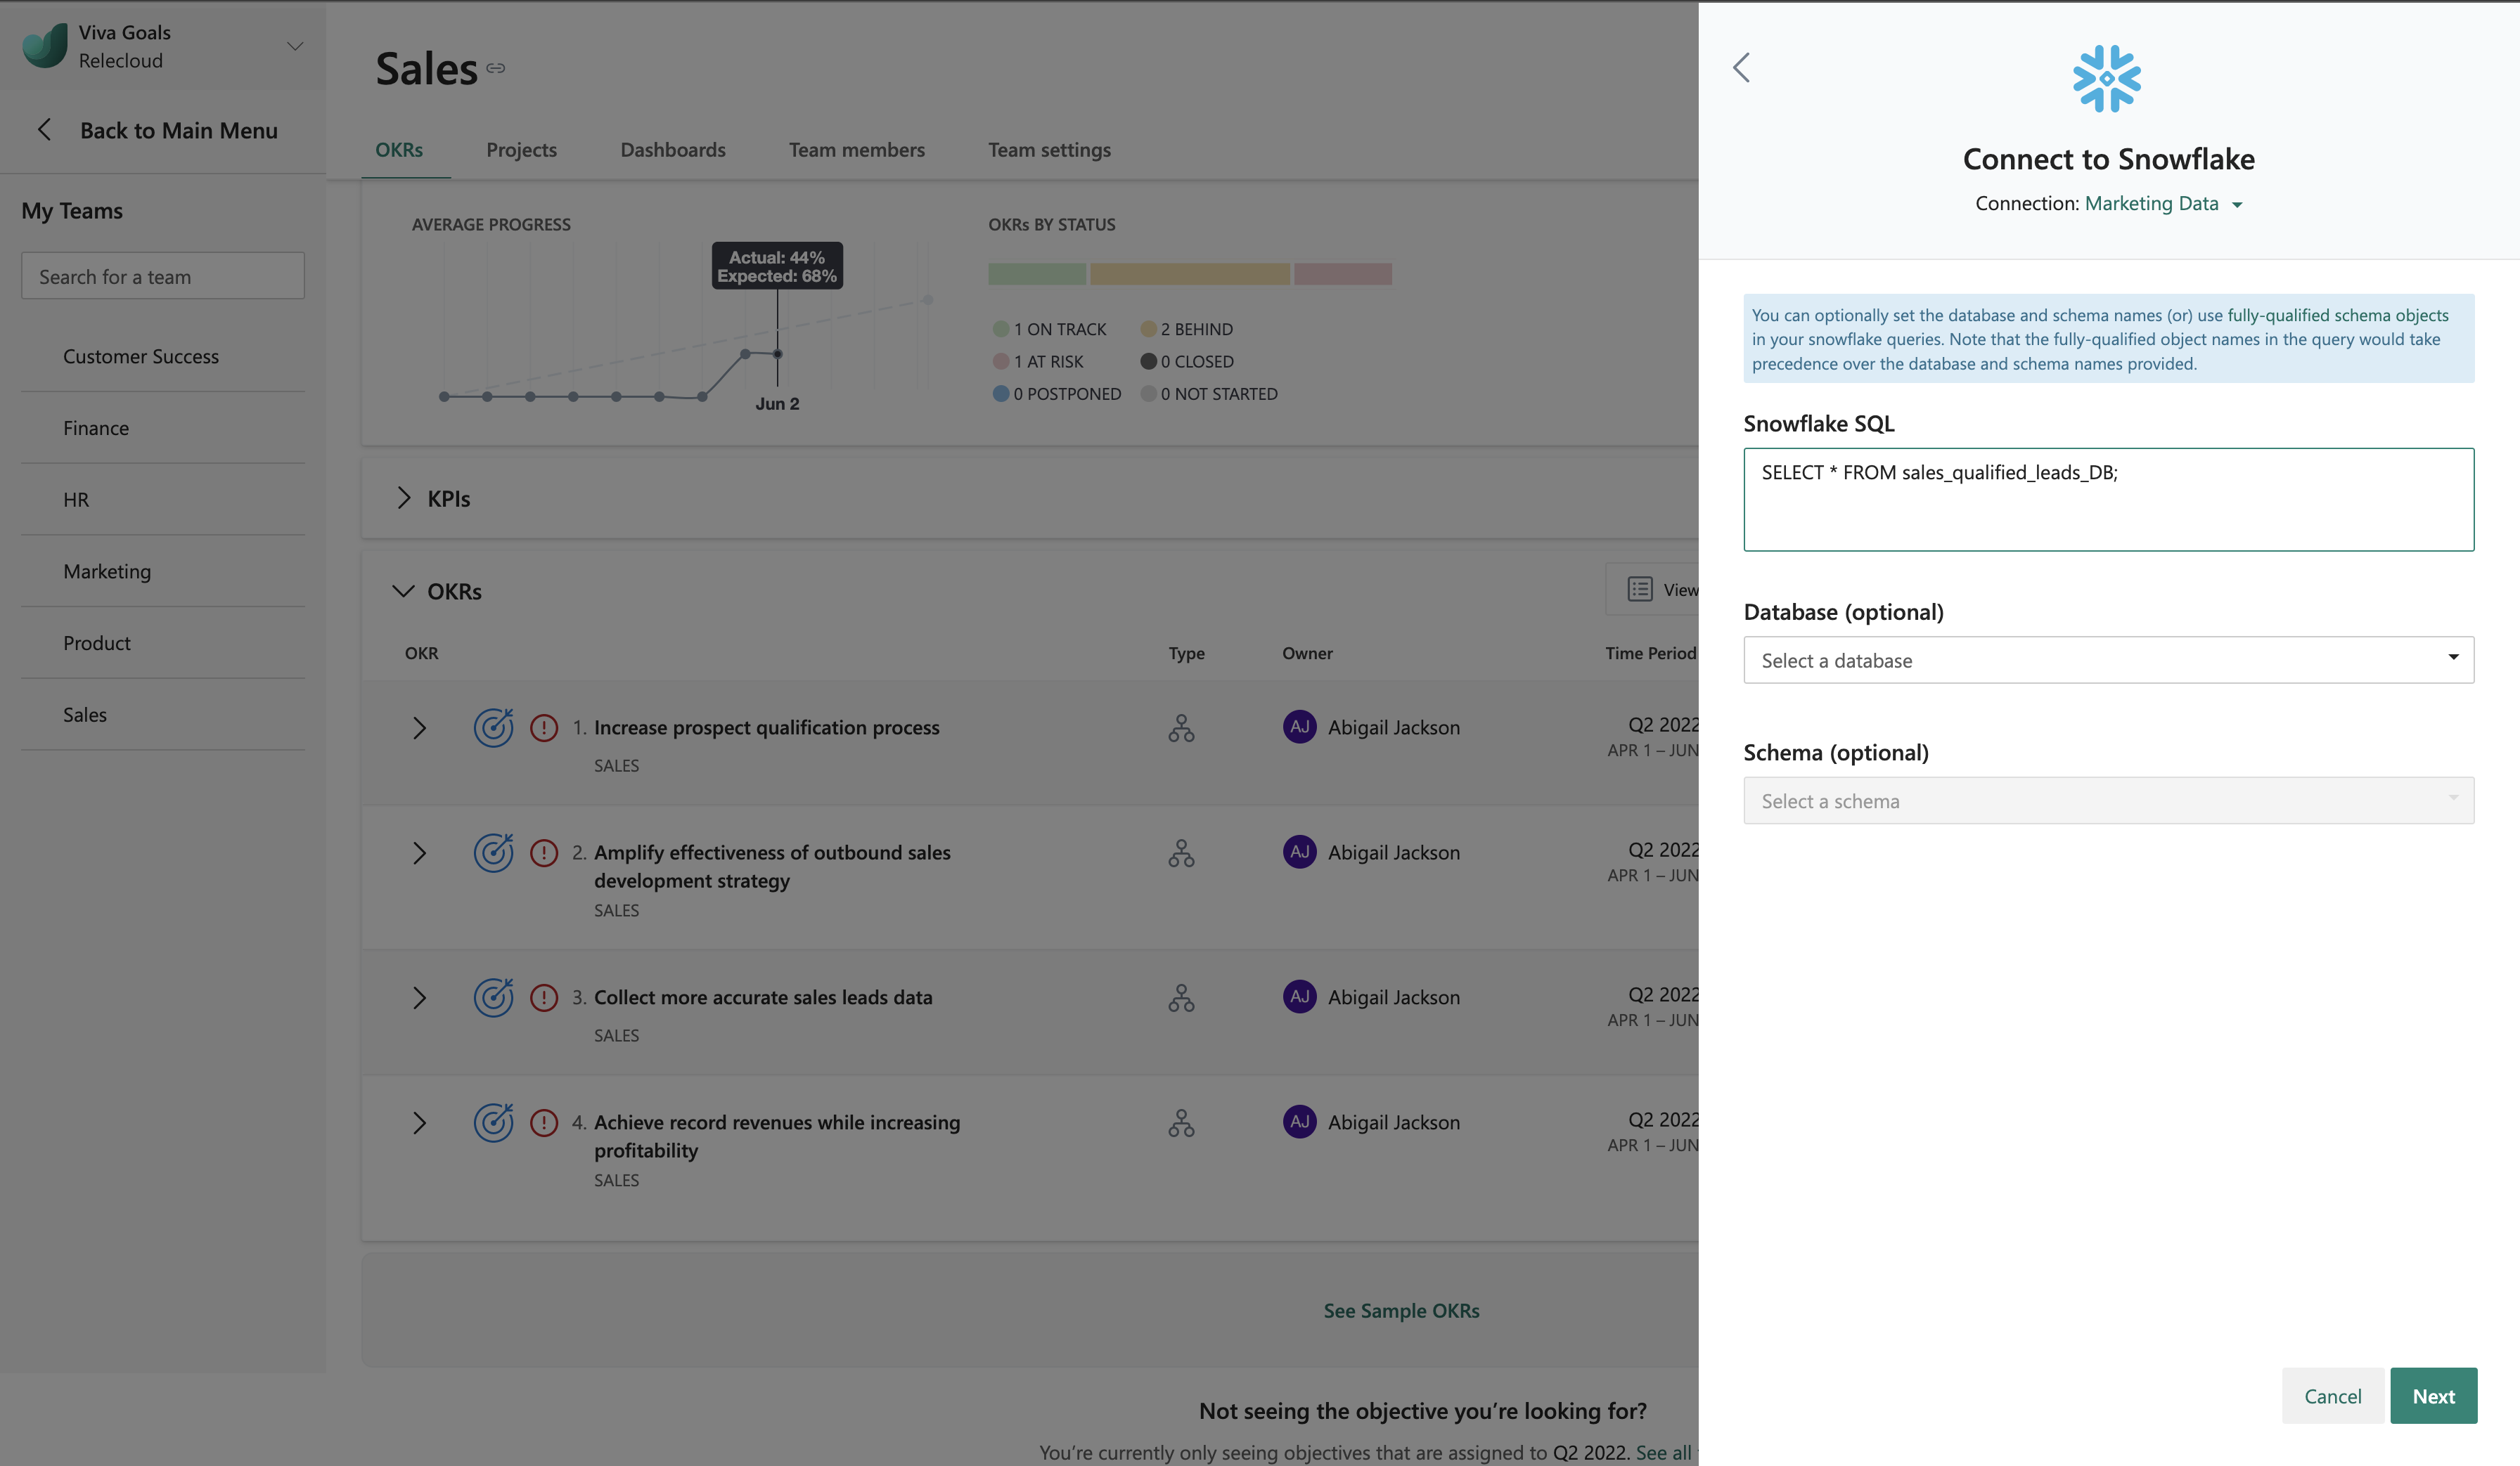Open the Select a database dropdown
This screenshot has height=1466, width=2520.
(x=2108, y=659)
